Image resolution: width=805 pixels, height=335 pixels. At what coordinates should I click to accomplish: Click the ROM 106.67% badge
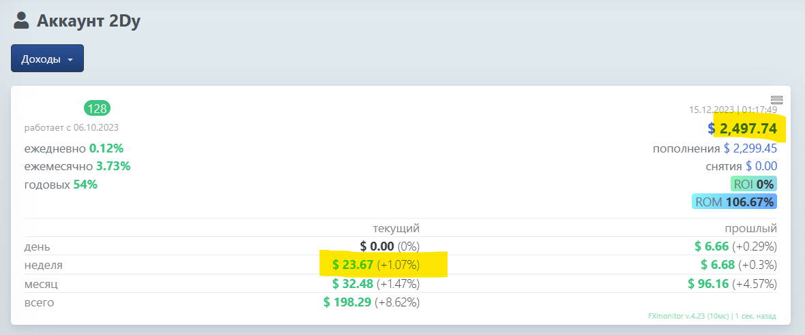coord(734,202)
